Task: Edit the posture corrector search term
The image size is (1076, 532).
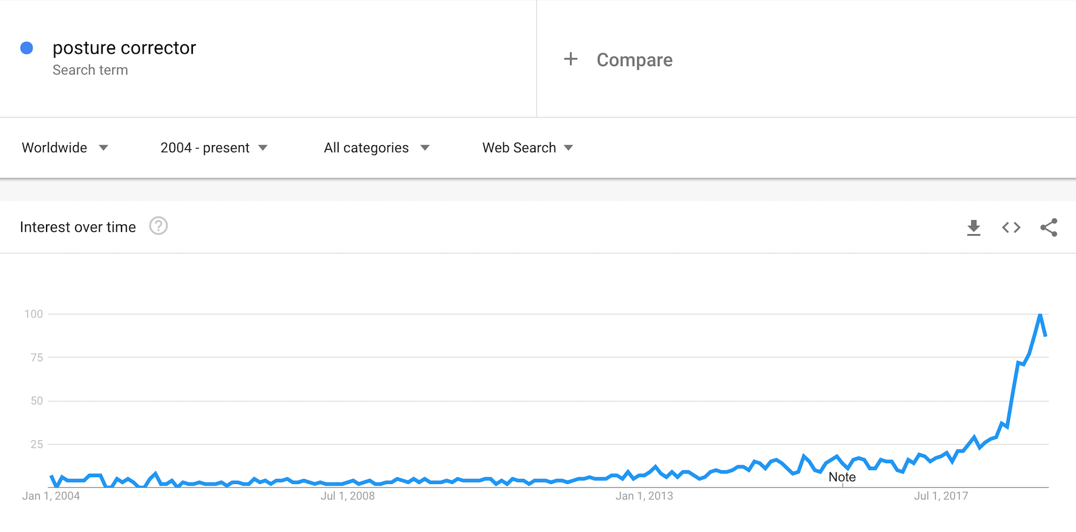Action: [124, 48]
